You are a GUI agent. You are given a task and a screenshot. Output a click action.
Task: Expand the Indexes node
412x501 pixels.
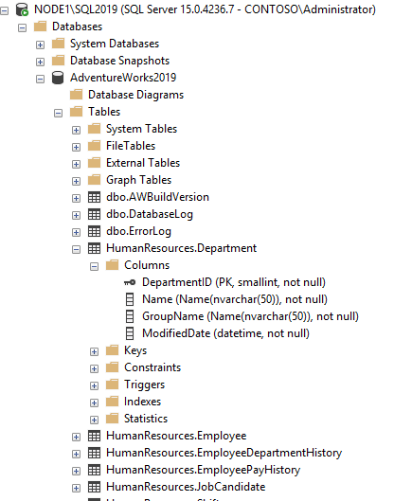point(94,403)
